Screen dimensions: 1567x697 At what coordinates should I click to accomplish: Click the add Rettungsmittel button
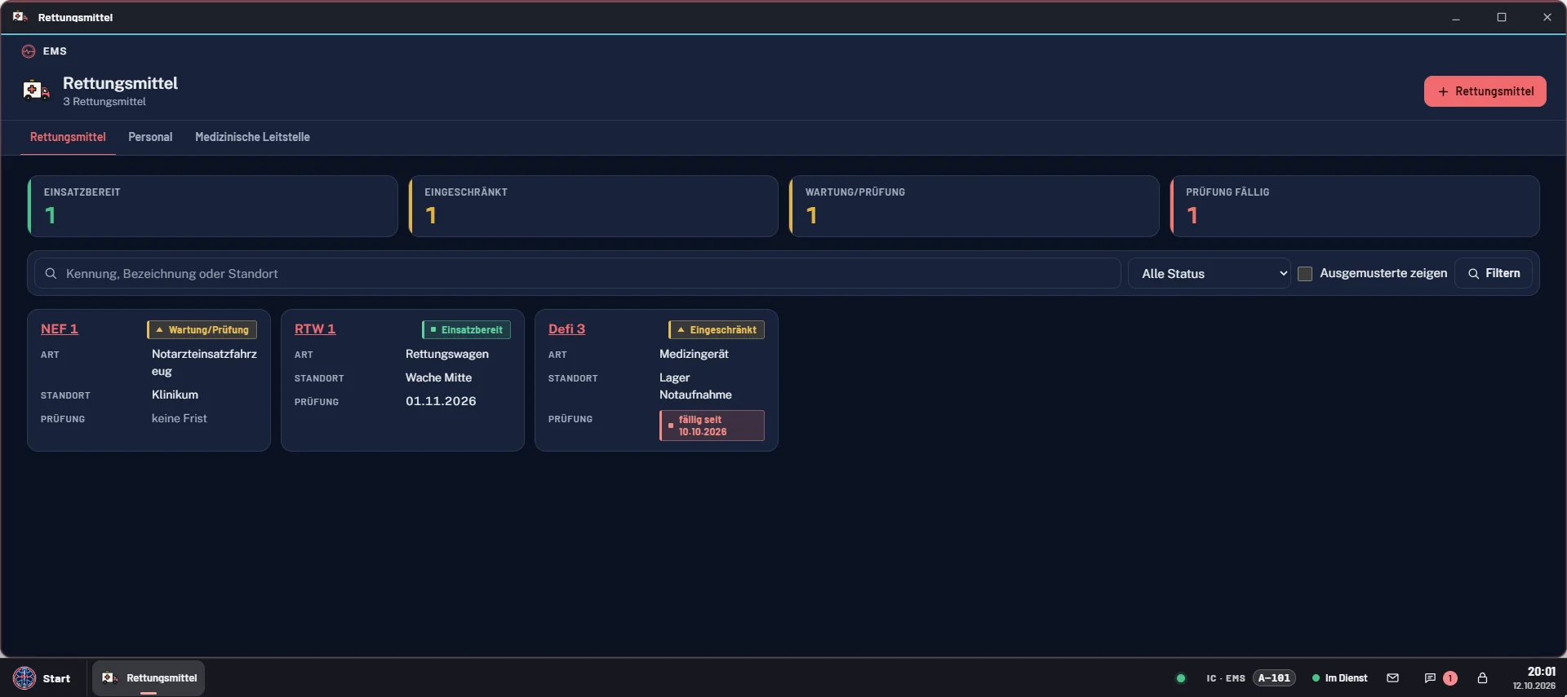[1485, 91]
